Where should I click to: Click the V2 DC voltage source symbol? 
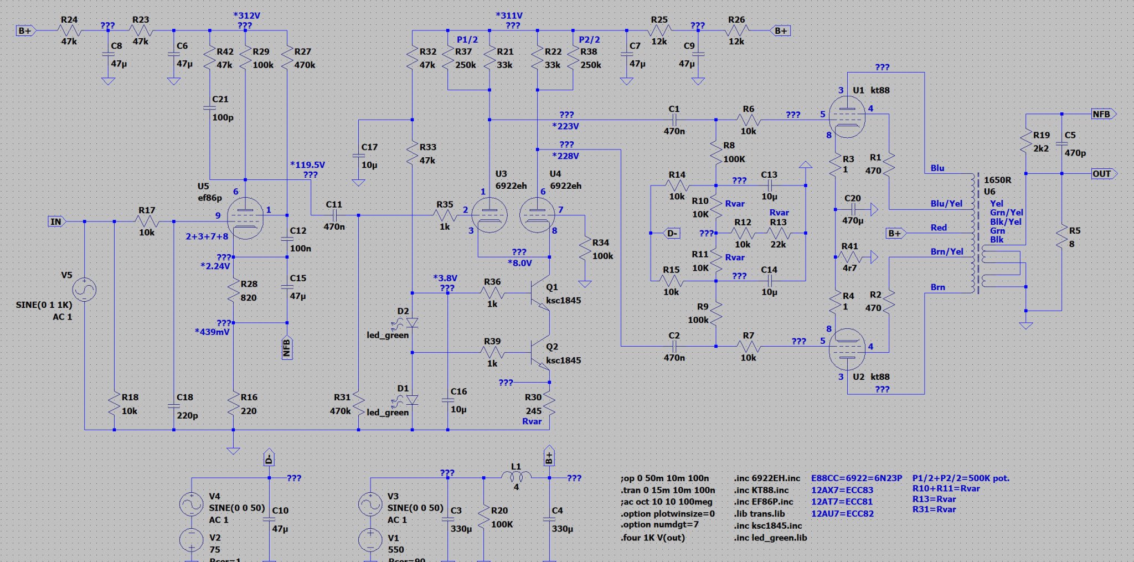point(191,540)
